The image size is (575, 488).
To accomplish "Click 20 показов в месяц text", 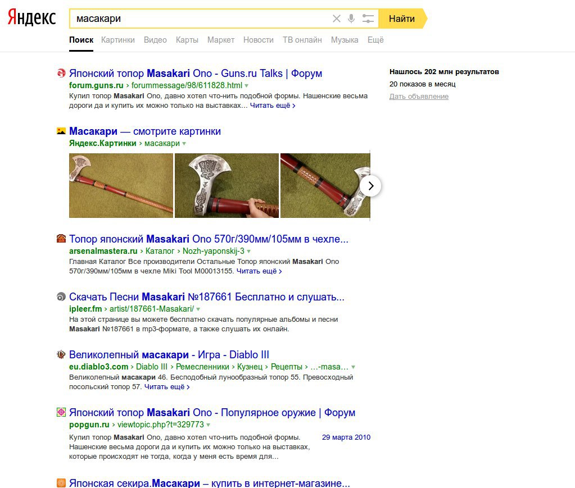I will click(423, 84).
